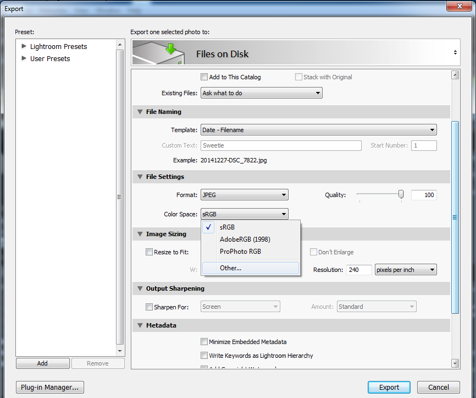Image resolution: width=476 pixels, height=398 pixels.
Task: Click the example filename 20141227-DSC_7822.jpg
Action: coord(234,160)
